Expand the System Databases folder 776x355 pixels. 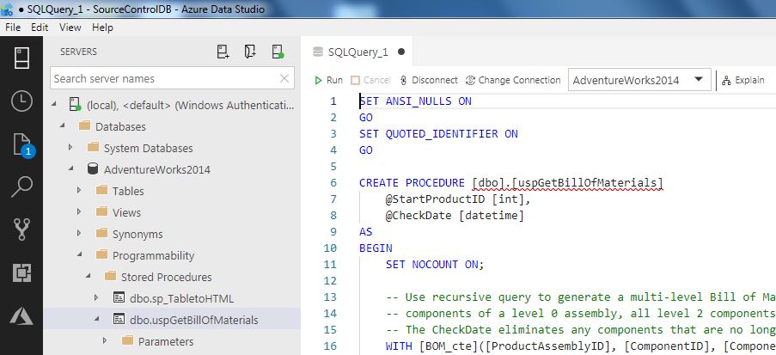[70, 148]
